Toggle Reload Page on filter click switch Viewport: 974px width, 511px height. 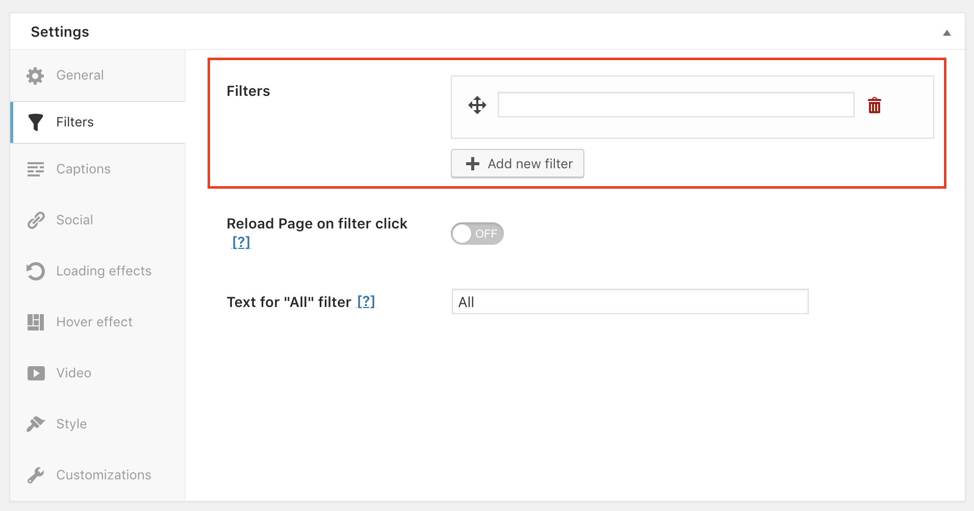[477, 234]
